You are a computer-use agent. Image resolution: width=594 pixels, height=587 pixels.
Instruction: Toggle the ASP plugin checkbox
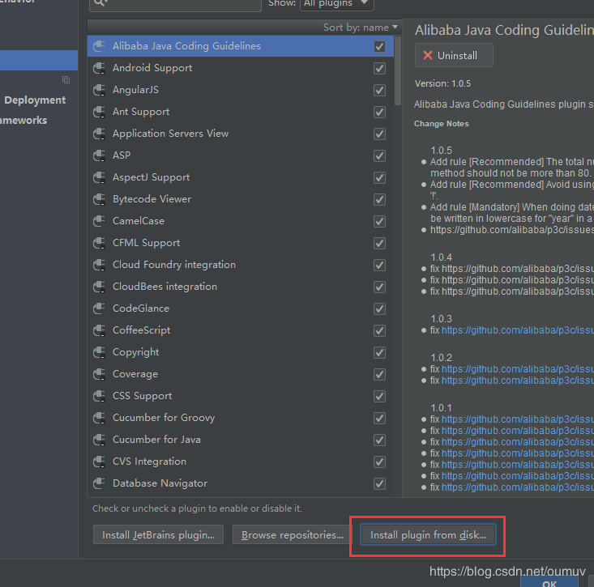(379, 156)
